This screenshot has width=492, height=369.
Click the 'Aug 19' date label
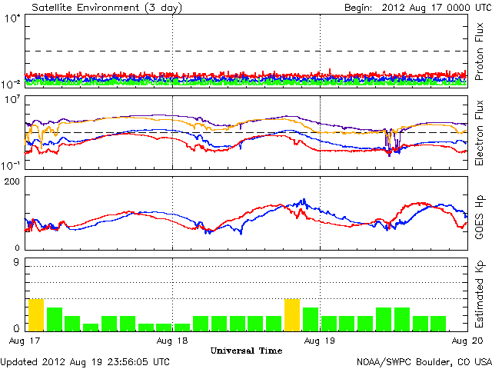320,341
